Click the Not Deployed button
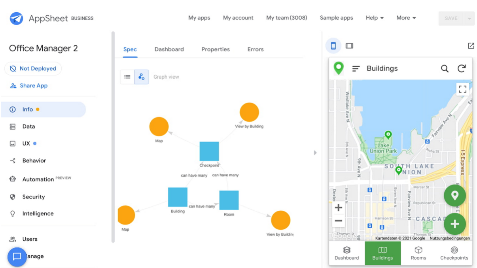The height and width of the screenshot is (268, 477). 33,68
